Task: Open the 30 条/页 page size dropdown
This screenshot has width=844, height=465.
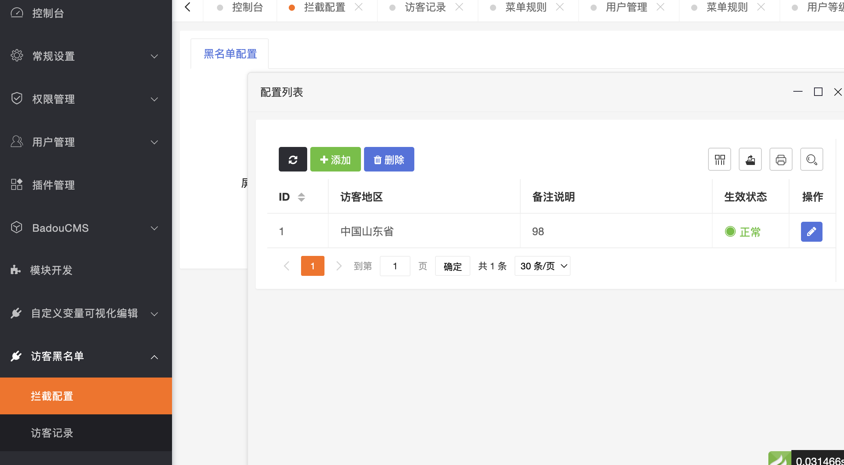Action: 542,266
